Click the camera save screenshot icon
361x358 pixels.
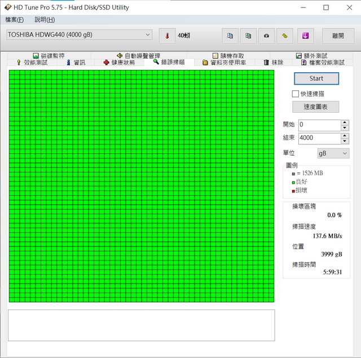click(266, 36)
